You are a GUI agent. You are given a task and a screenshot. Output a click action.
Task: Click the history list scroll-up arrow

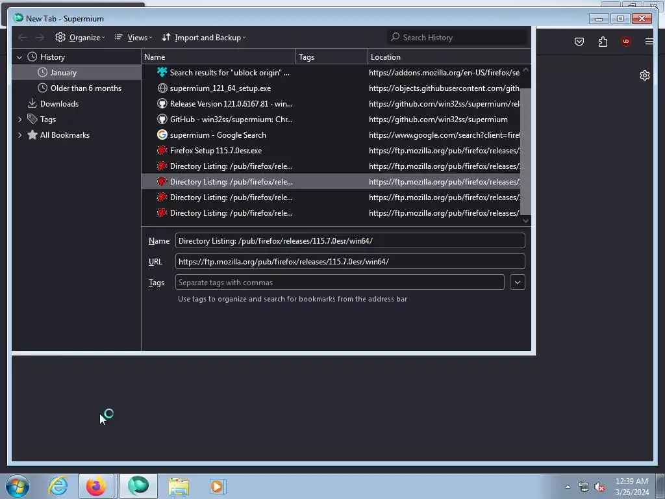(x=526, y=70)
